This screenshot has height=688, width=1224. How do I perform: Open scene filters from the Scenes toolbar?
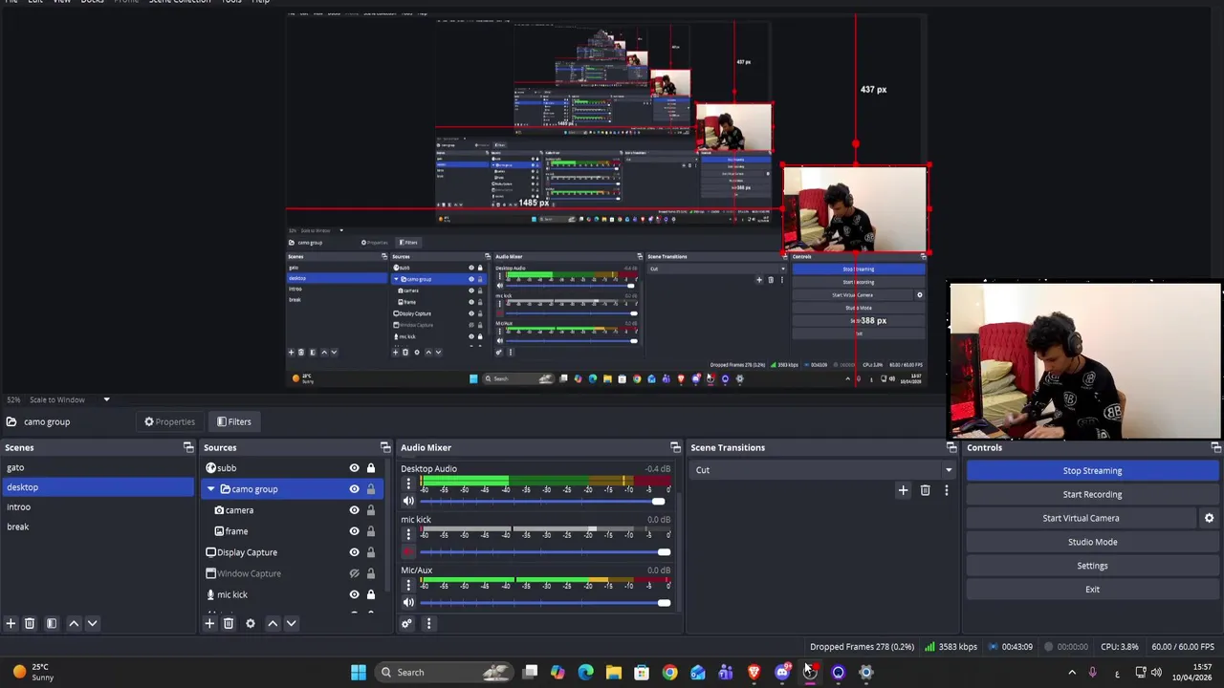(52, 623)
